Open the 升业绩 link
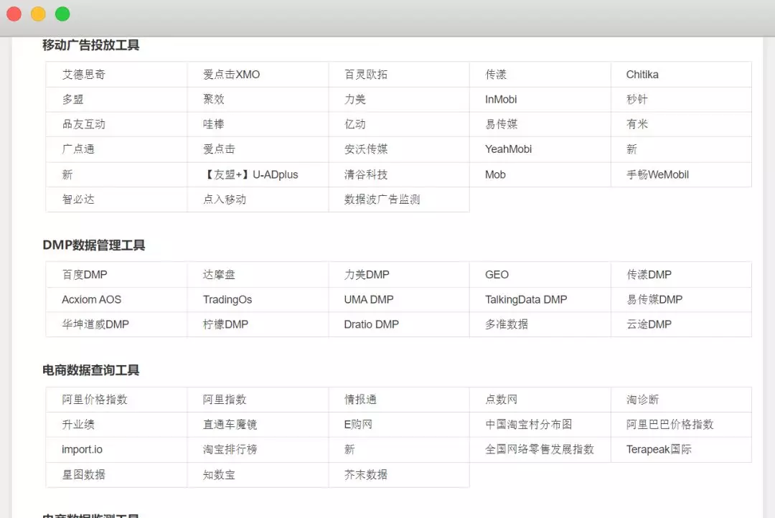Image resolution: width=775 pixels, height=518 pixels. click(x=78, y=425)
